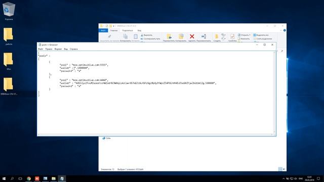Screen dimensions: 324x182
Task: Switch to the Вид ribbon tab in Explorer
Action: pos(140,30)
